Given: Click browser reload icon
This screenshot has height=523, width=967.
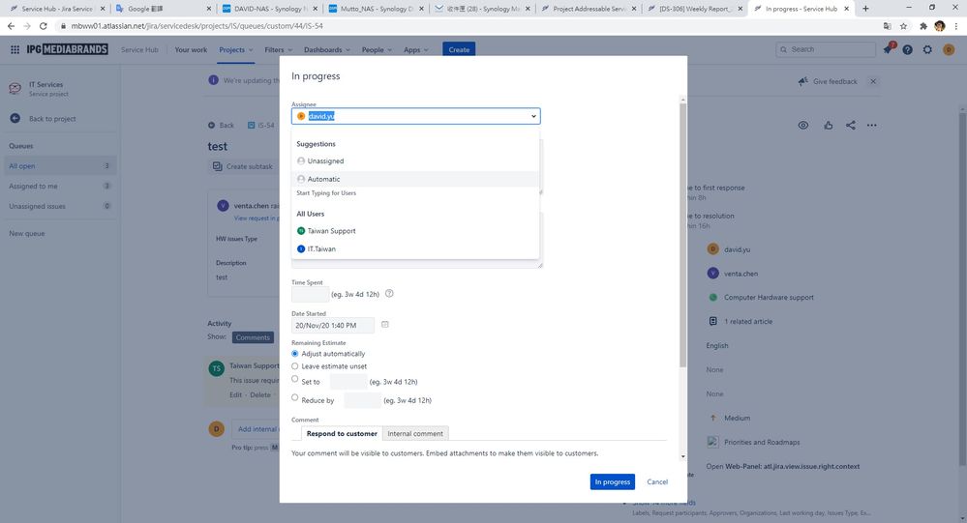Looking at the screenshot, I should 44,26.
